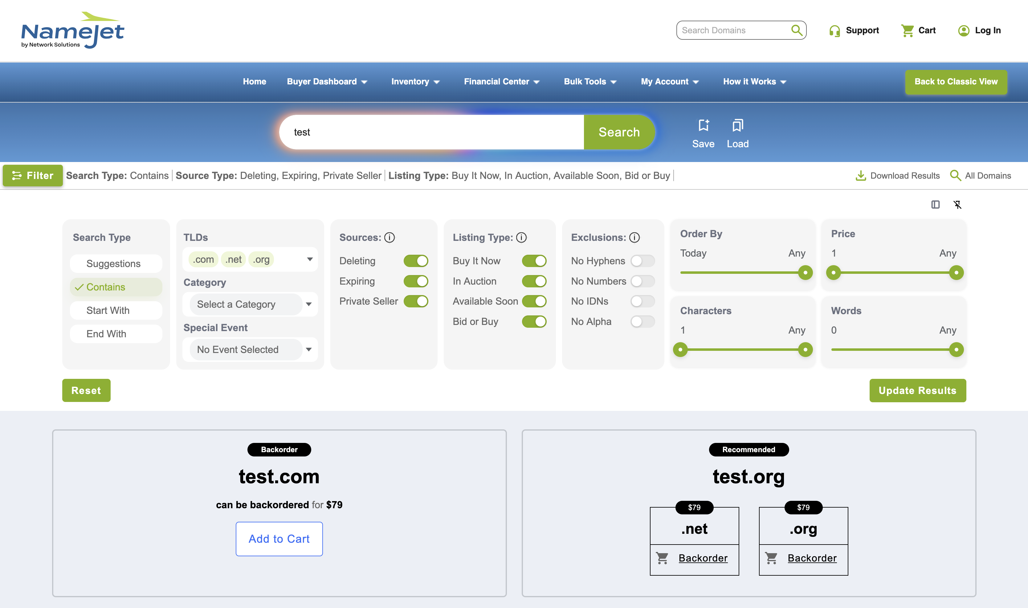Select End With search type

pos(116,334)
